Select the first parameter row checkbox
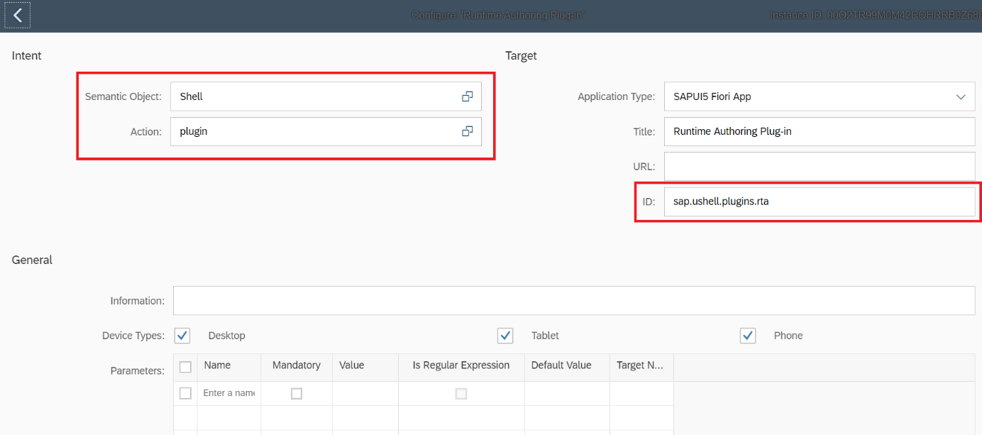Image resolution: width=982 pixels, height=435 pixels. click(186, 393)
